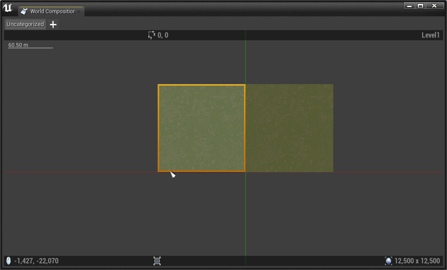Click the cursor coordinates -1,427, -22,070
This screenshot has width=447, height=270.
36,261
